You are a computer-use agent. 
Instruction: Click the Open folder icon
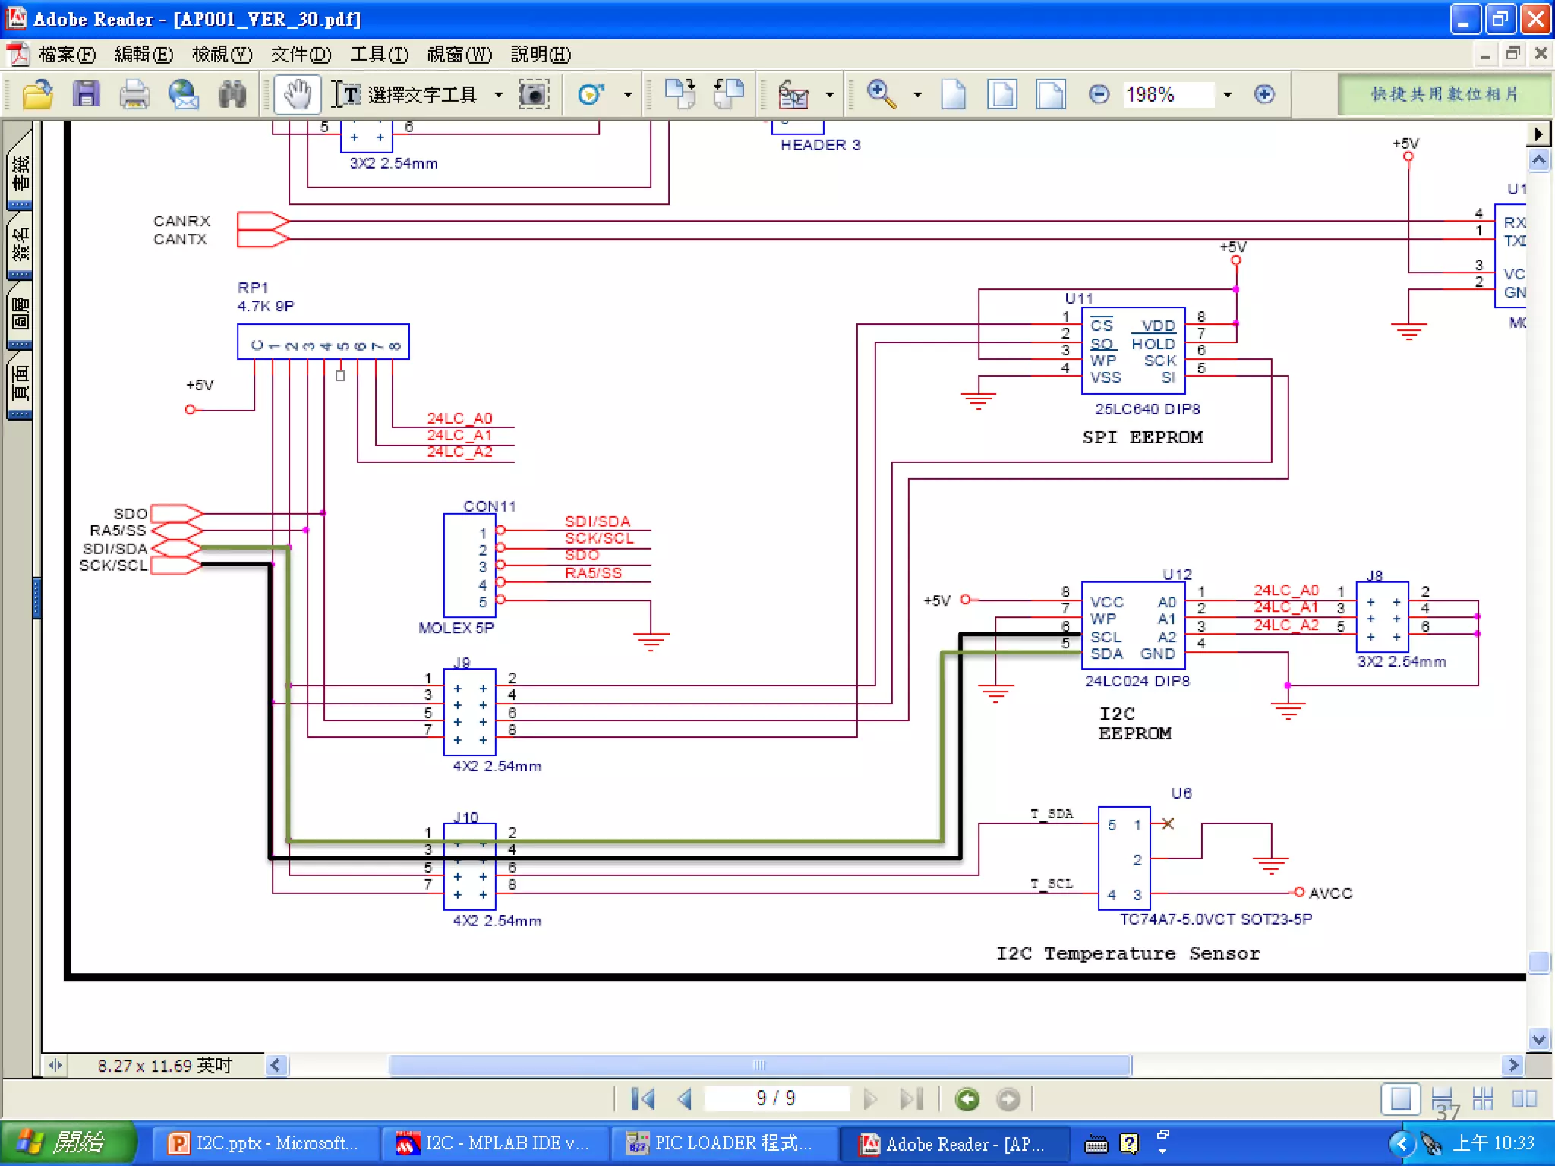(x=37, y=95)
